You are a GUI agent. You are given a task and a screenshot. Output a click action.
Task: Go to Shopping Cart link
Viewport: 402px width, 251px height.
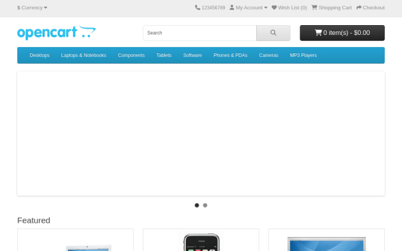pyautogui.click(x=332, y=8)
